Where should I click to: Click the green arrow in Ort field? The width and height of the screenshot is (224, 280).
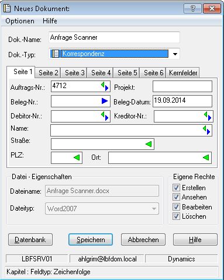206,157
